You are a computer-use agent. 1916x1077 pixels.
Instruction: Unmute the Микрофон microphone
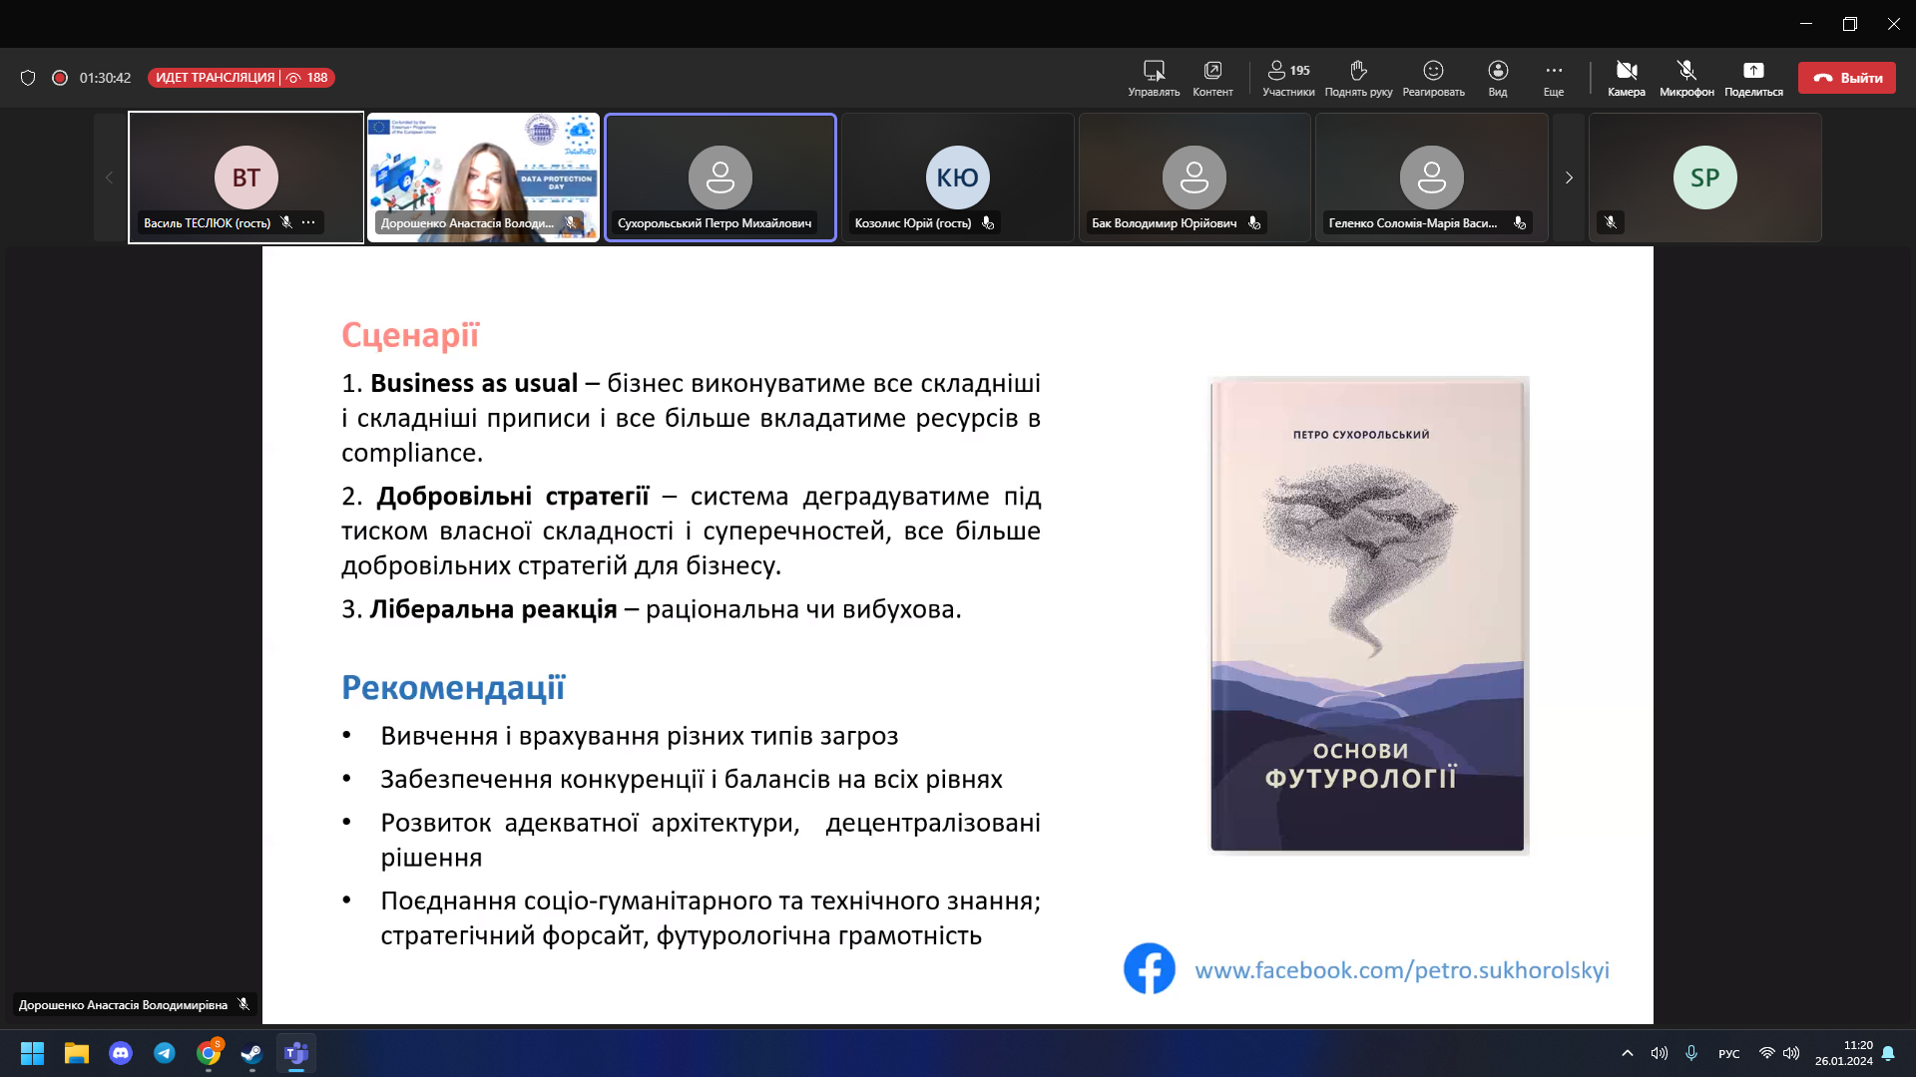pyautogui.click(x=1686, y=71)
